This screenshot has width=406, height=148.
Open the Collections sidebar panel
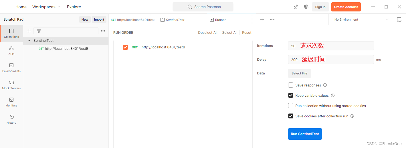tap(11, 33)
